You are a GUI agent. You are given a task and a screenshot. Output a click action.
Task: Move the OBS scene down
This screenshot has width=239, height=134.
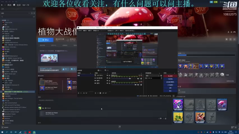[x=86, y=93]
